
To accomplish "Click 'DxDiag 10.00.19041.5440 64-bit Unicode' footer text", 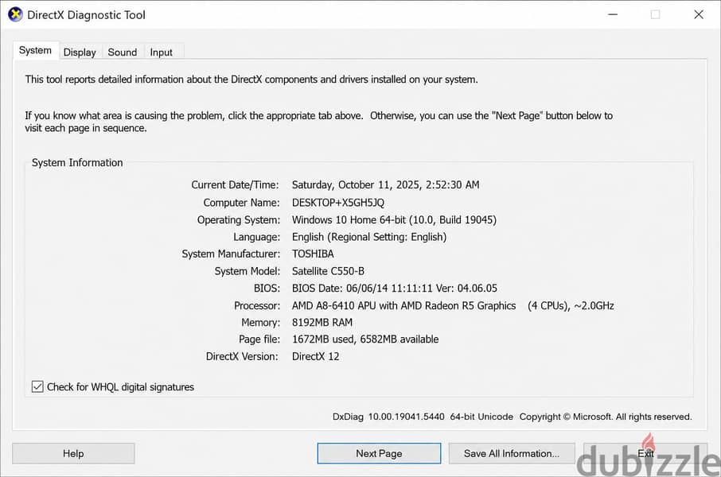I will tap(423, 417).
